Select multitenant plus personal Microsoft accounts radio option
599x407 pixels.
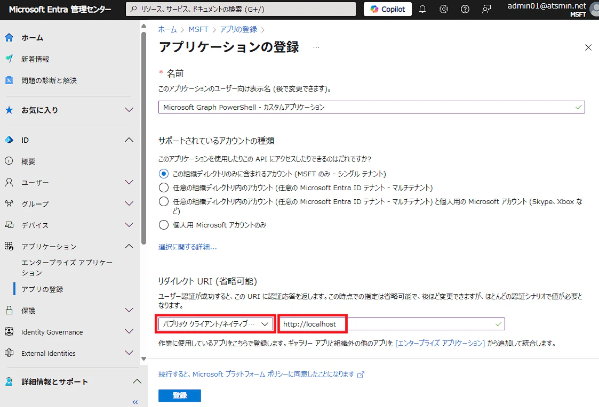click(164, 201)
